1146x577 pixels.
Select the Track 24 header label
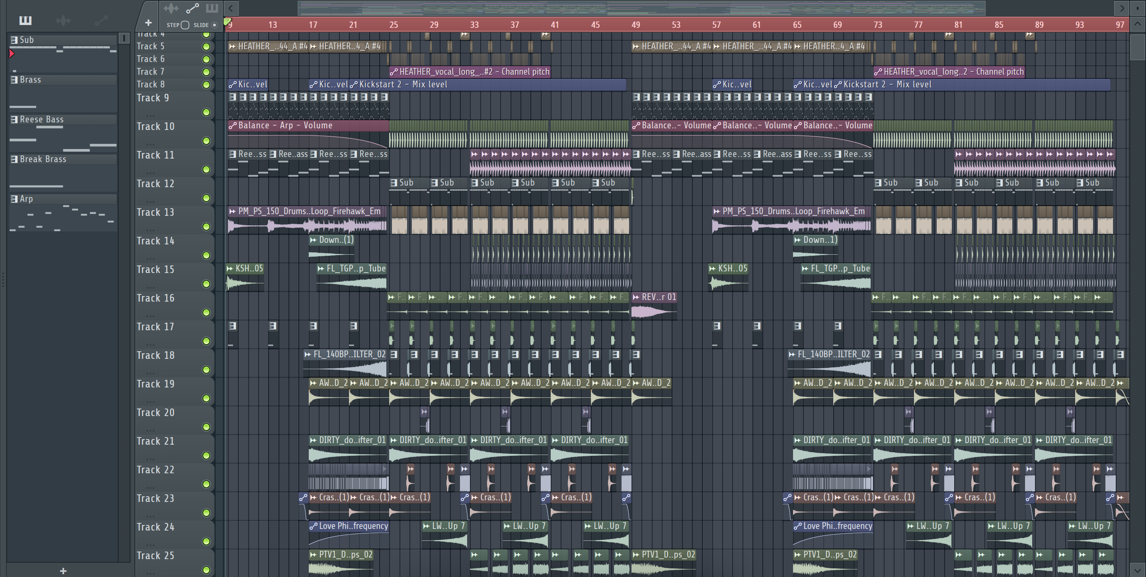pos(156,527)
